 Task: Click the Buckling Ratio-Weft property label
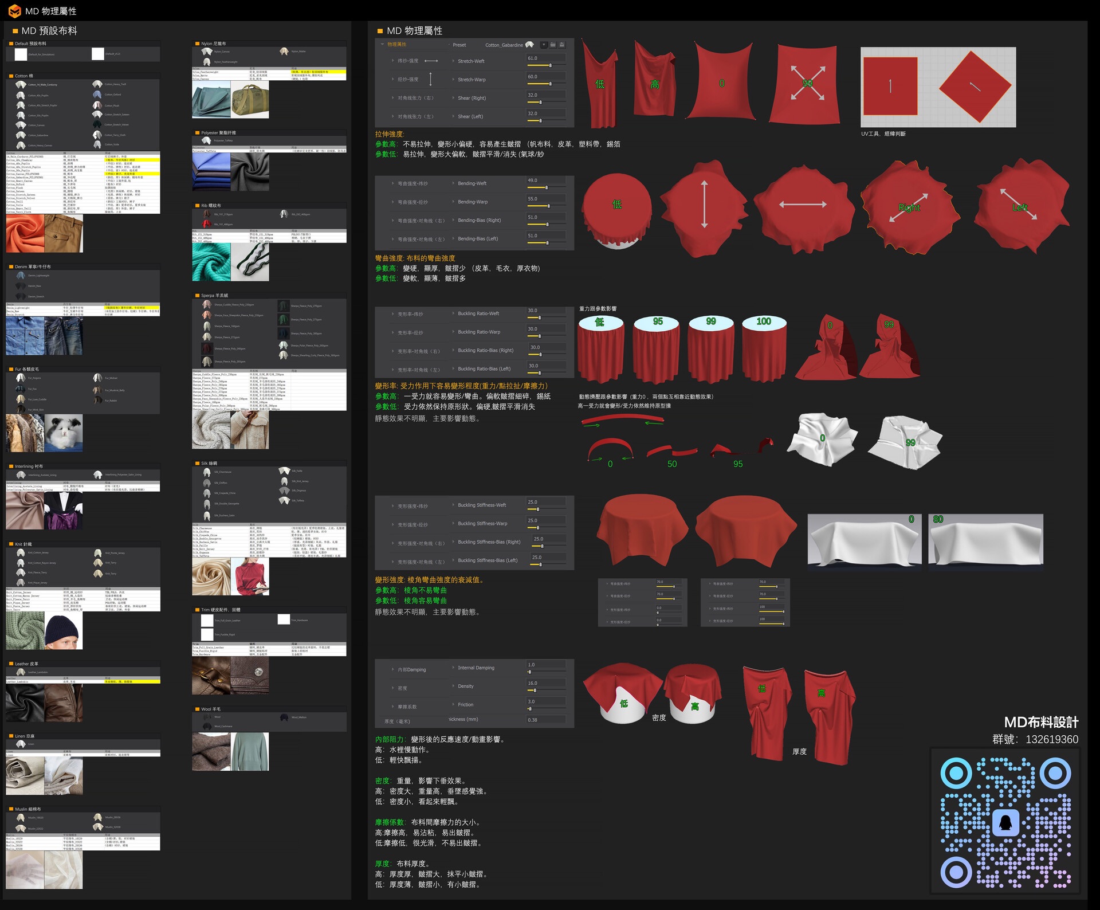pyautogui.click(x=478, y=313)
